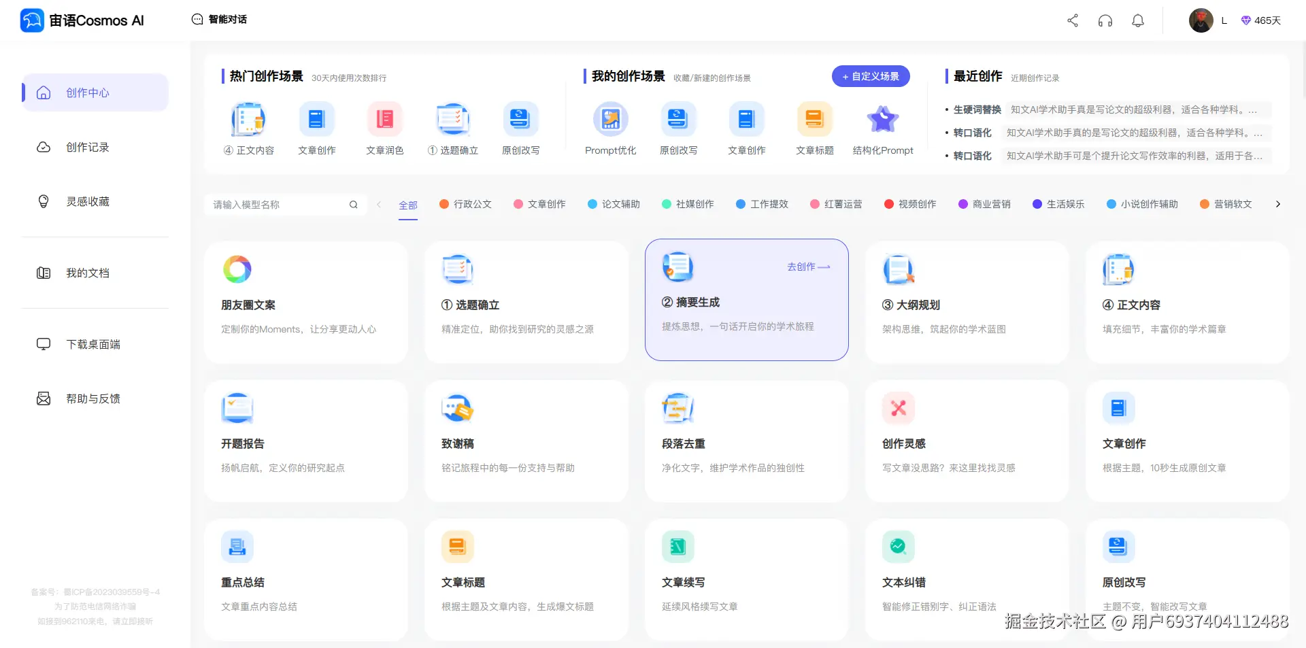Select the 营销软文 category tab
Viewport: 1306px width, 648px height.
[1226, 204]
